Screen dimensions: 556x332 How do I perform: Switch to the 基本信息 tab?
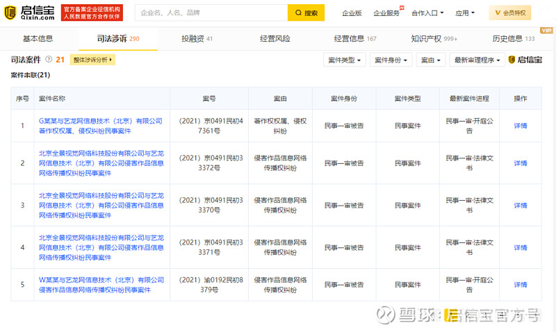click(38, 39)
